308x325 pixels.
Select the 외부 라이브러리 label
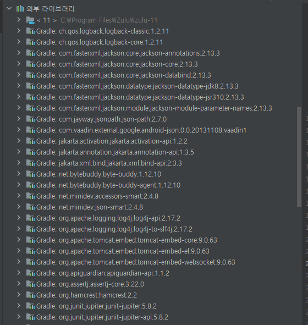coord(51,9)
